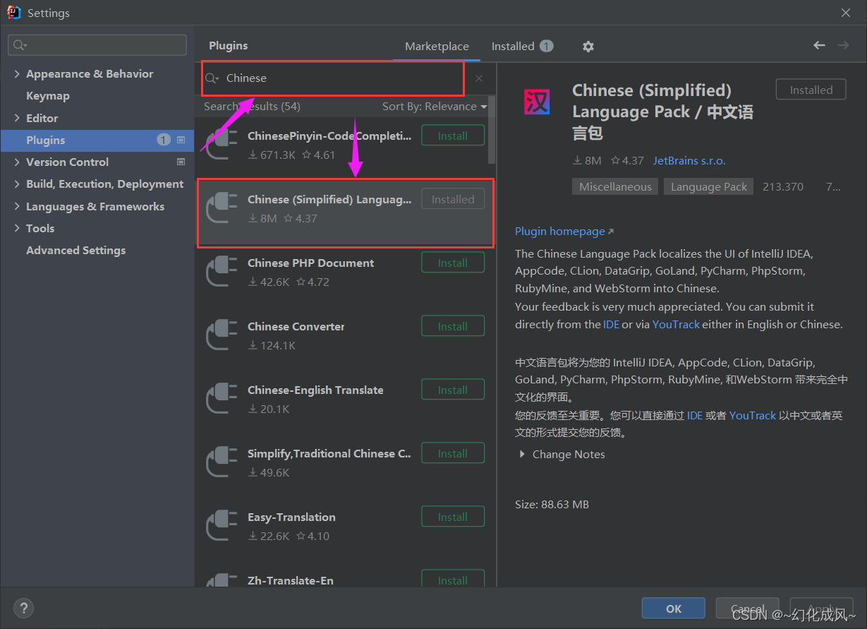Click the settings search input field

(97, 45)
